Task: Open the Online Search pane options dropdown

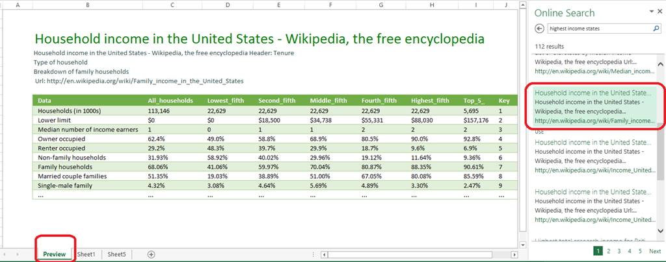Action: click(651, 12)
